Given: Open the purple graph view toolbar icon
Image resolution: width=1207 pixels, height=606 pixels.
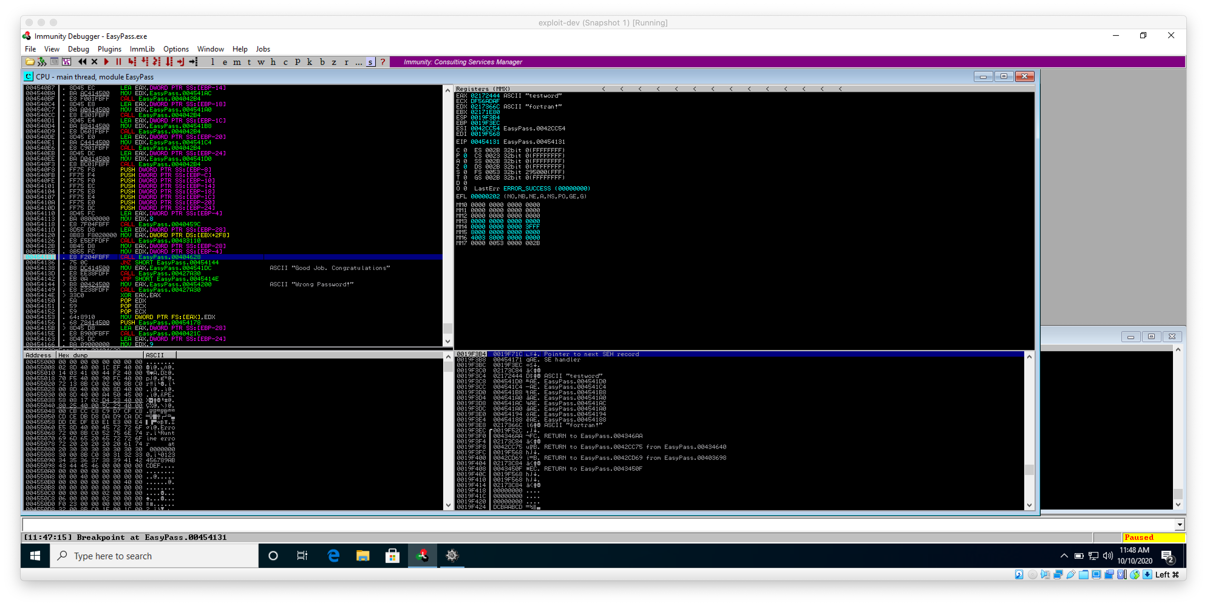Looking at the screenshot, I should [x=66, y=62].
